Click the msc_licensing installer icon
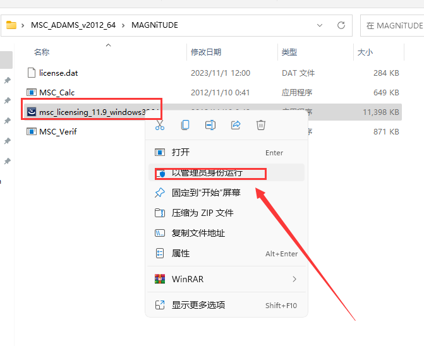 click(x=32, y=112)
